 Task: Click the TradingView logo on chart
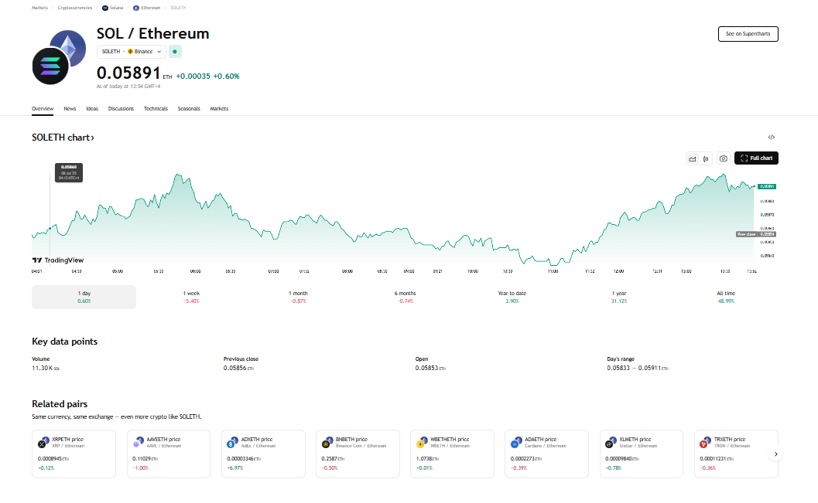[x=58, y=260]
